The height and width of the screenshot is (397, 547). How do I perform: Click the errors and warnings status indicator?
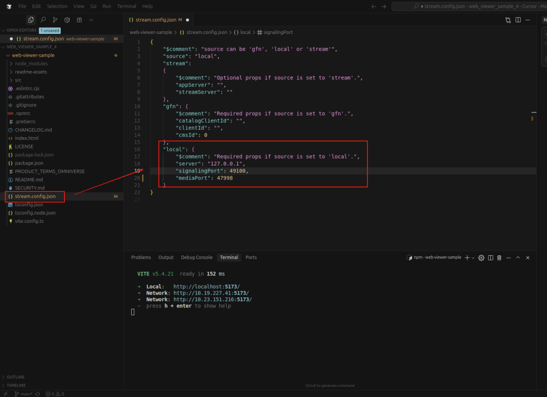pyautogui.click(x=55, y=394)
